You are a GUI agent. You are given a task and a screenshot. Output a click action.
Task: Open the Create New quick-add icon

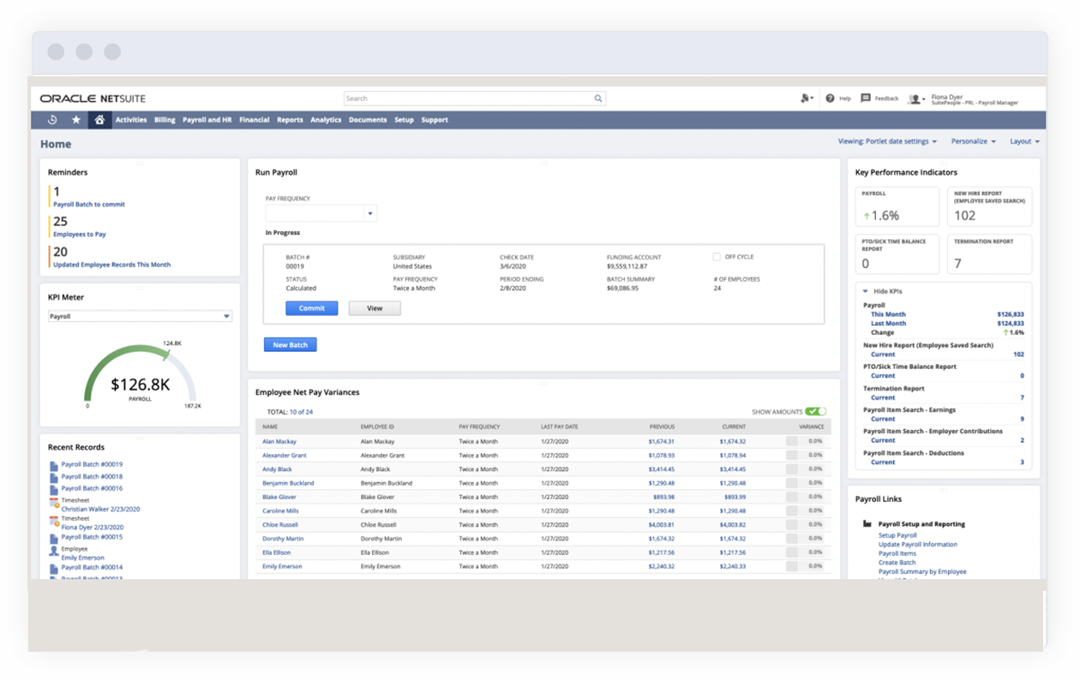click(804, 98)
